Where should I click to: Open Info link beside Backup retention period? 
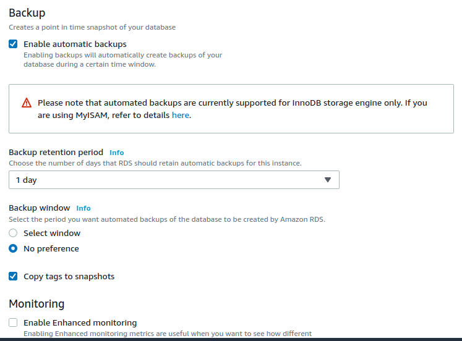click(117, 153)
